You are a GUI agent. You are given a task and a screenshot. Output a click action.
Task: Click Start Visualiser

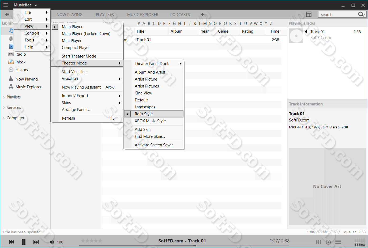tap(87, 72)
